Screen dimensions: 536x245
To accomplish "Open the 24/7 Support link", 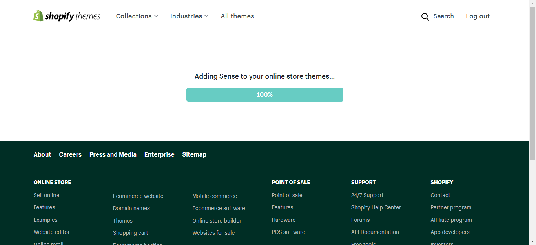I will click(367, 195).
